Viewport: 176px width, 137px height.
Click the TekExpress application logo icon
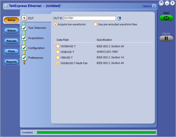(6, 6)
